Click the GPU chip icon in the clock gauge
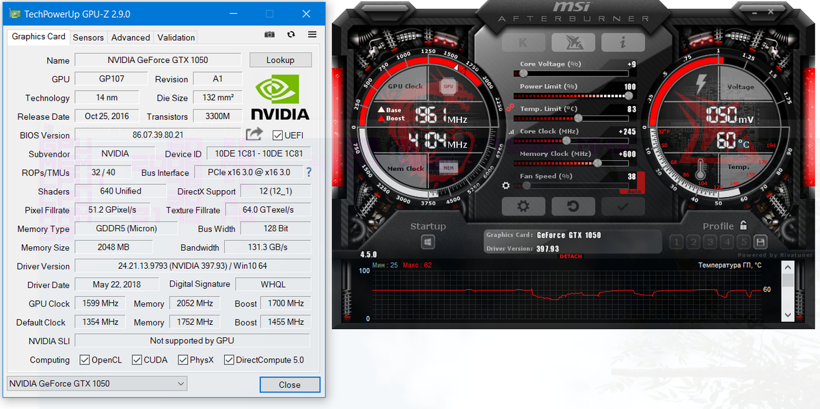 coord(448,87)
